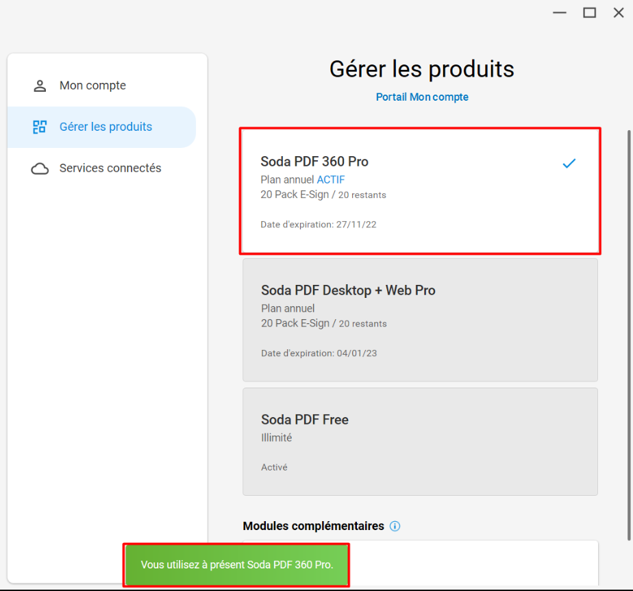Click '20 Pack E-Sign' under Soda PDF 360 Pro
The height and width of the screenshot is (591, 633).
(295, 194)
